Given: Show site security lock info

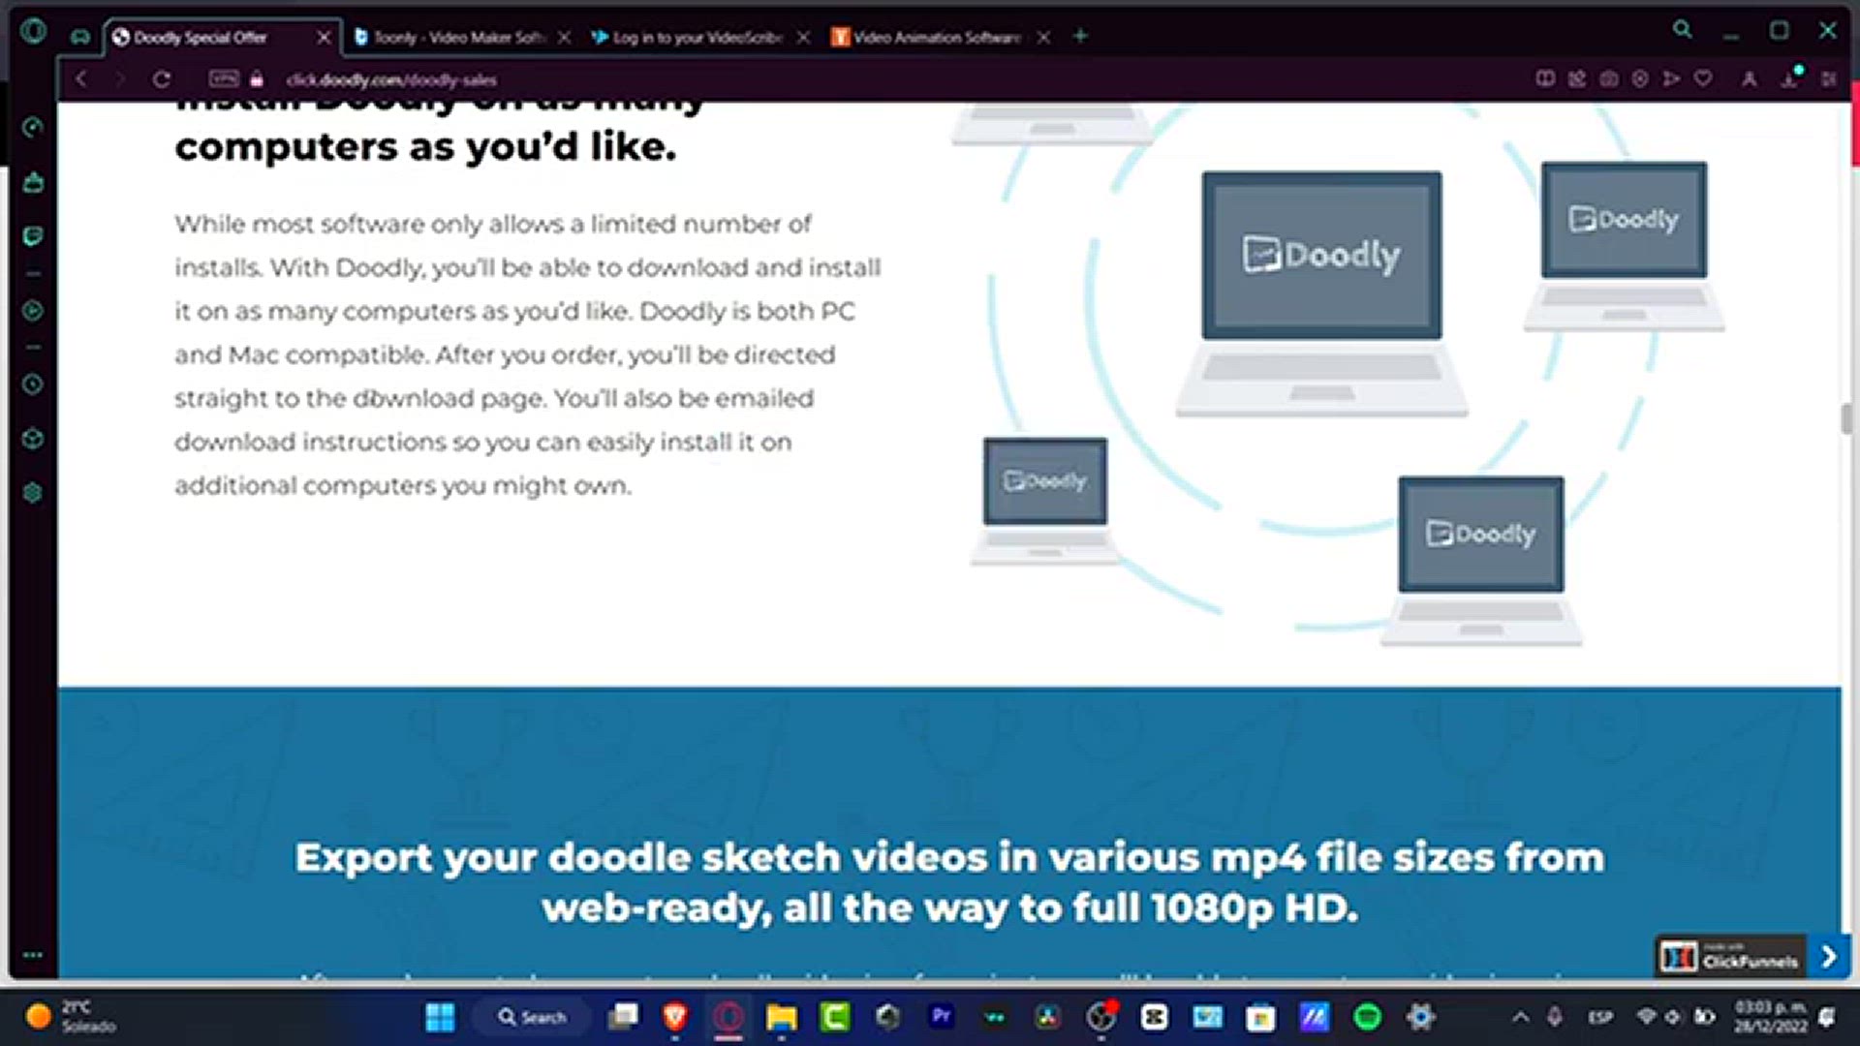Looking at the screenshot, I should click(x=257, y=79).
